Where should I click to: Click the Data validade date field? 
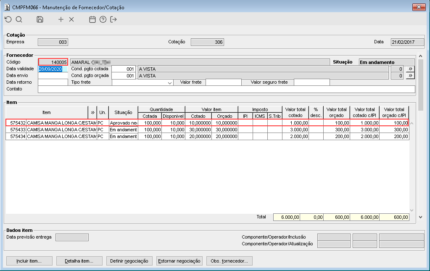[x=53, y=69]
